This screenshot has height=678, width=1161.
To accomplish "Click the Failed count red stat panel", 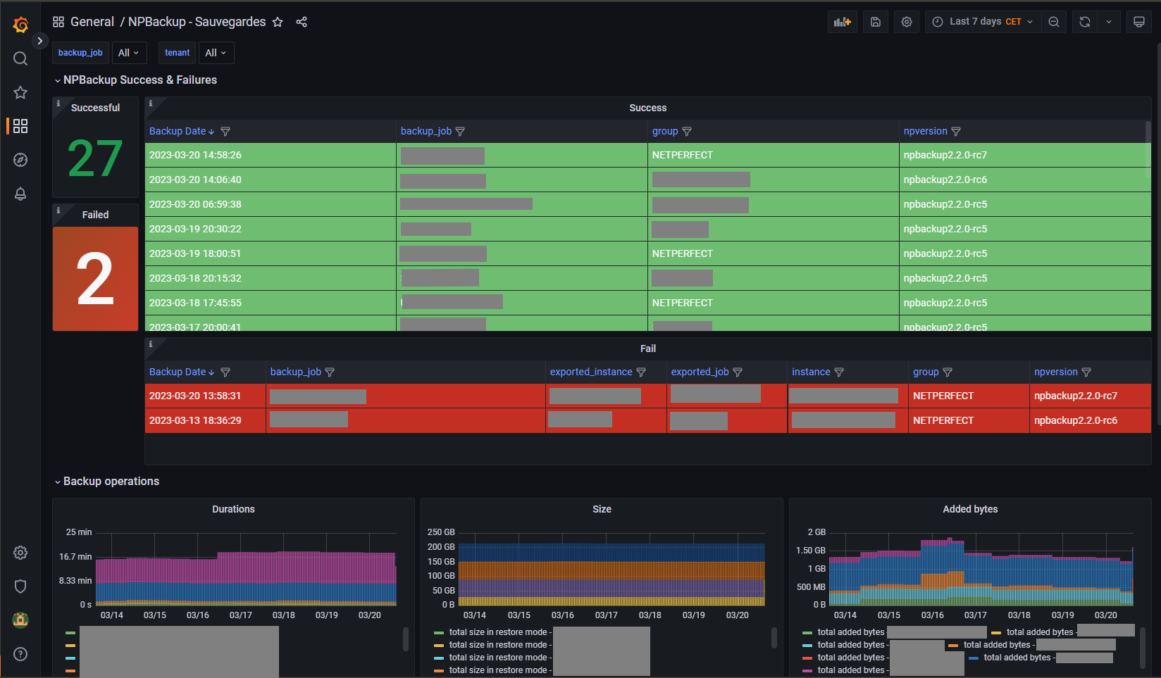I will [x=95, y=279].
